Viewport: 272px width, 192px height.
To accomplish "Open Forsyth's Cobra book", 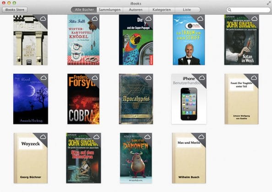I will point(83,99).
